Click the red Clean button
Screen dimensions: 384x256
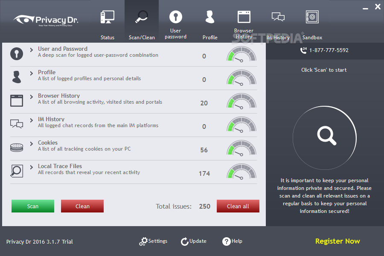point(82,206)
